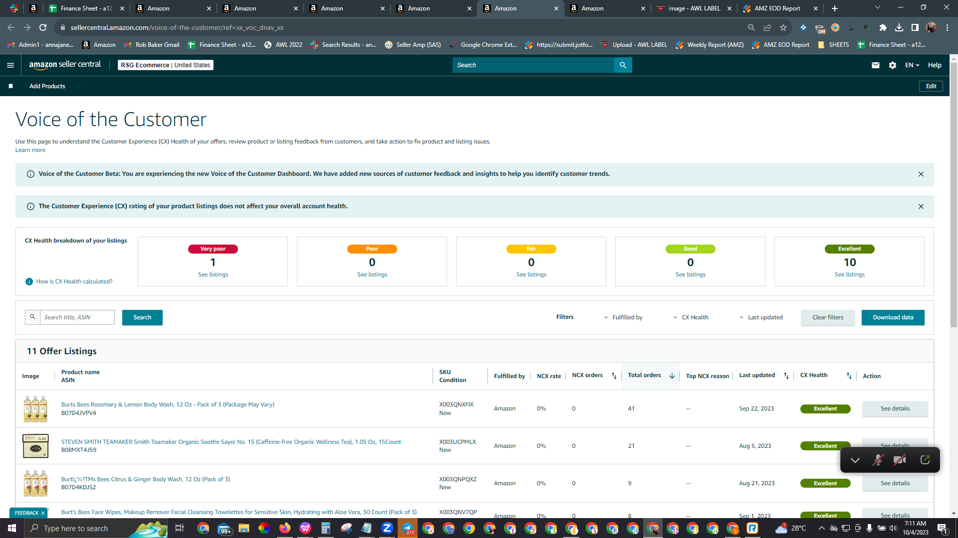
Task: Click the Burts Bees Rosemary product thumbnail
Action: (35, 408)
